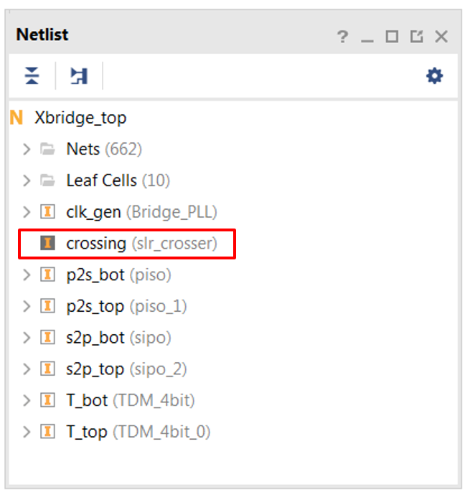
Task: Select the Xbridge_top root entry
Action: click(80, 118)
